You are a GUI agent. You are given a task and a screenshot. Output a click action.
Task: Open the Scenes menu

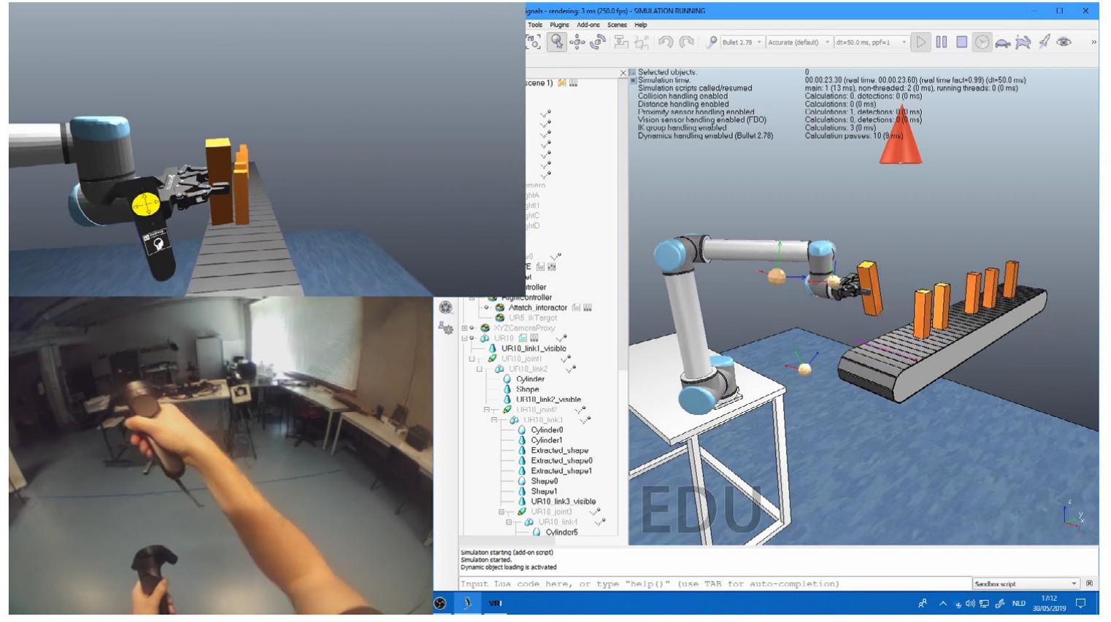click(x=617, y=25)
